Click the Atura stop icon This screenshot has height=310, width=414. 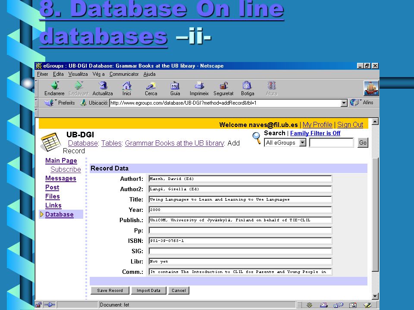point(271,85)
